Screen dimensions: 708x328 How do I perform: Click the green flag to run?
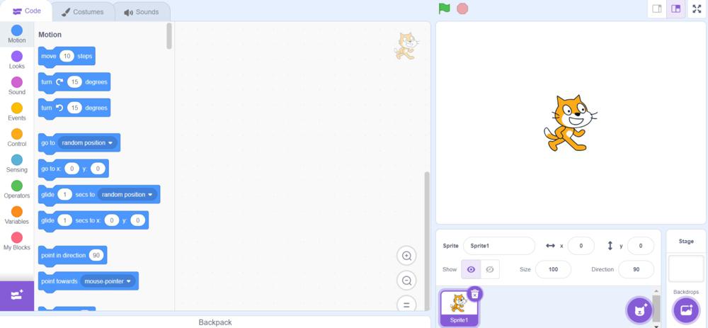point(445,9)
